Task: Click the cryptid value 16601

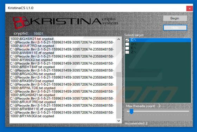Action: 38,34
